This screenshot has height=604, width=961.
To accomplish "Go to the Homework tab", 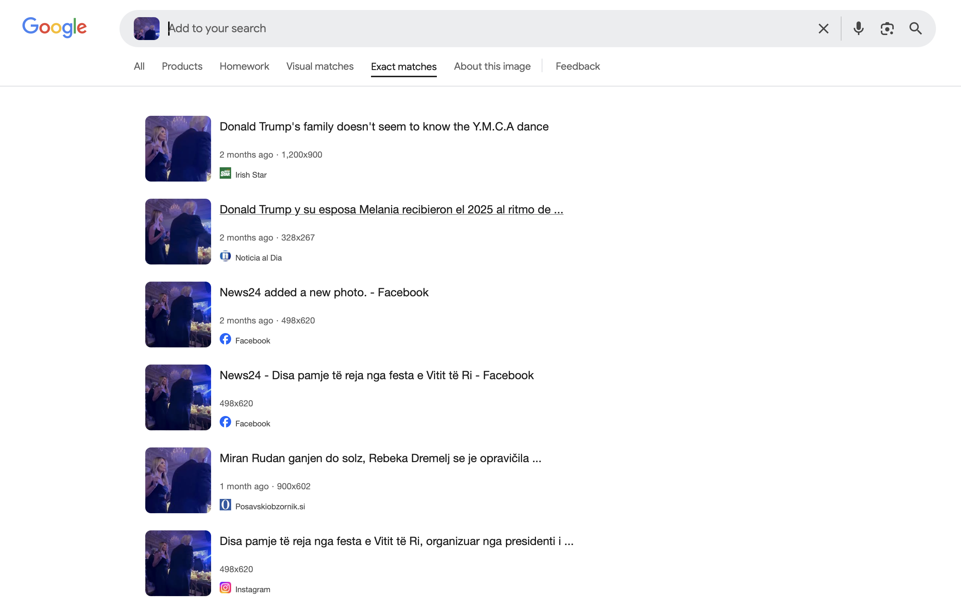I will click(244, 66).
